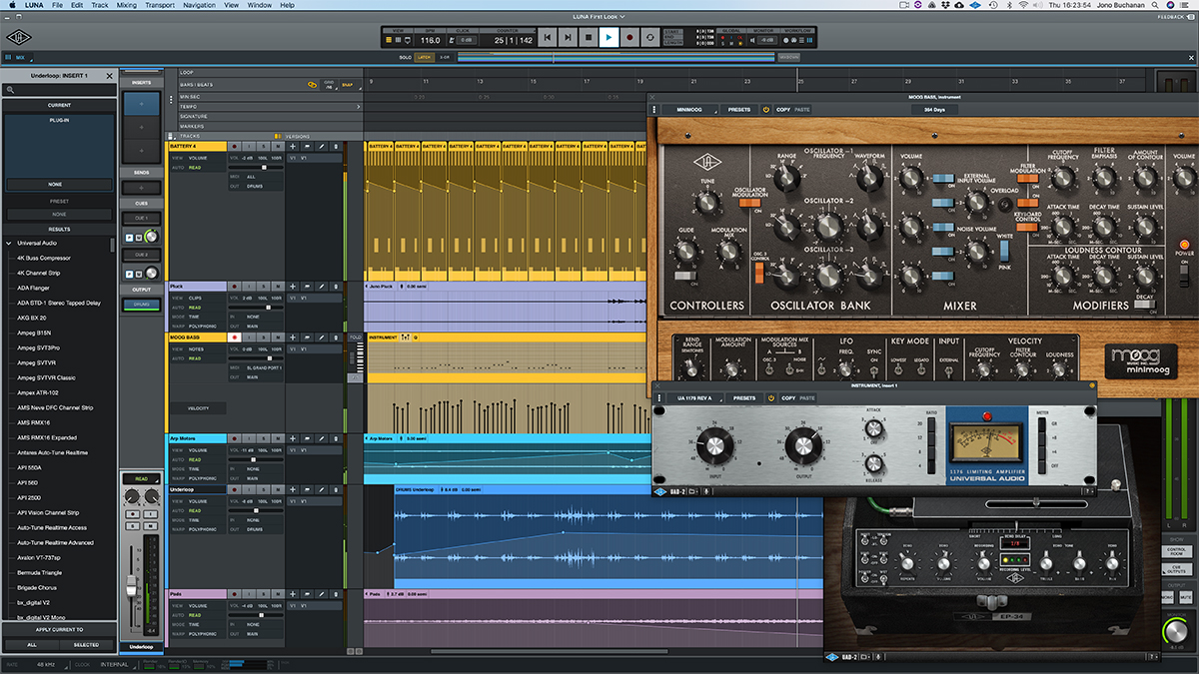This screenshot has width=1199, height=674.
Task: Open the Navigation menu
Action: click(200, 5)
